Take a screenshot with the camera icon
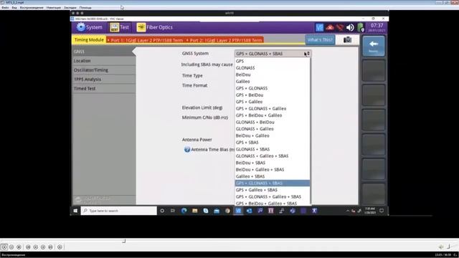 347,40
